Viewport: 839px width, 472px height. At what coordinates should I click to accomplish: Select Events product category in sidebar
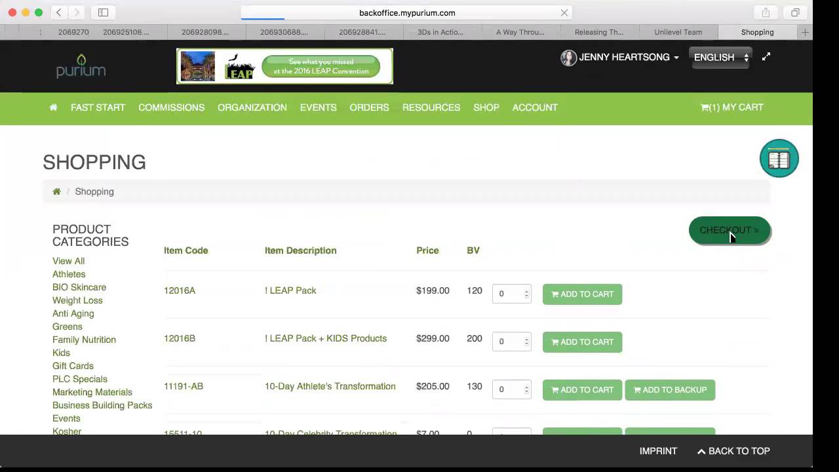point(66,418)
